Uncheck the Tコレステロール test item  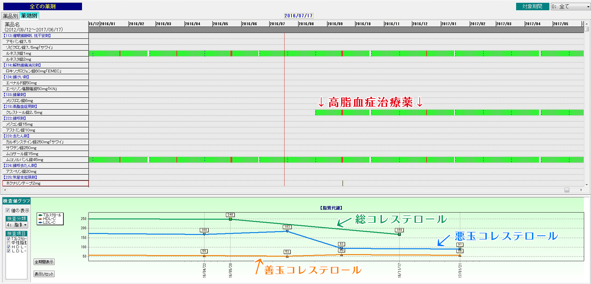8,239
